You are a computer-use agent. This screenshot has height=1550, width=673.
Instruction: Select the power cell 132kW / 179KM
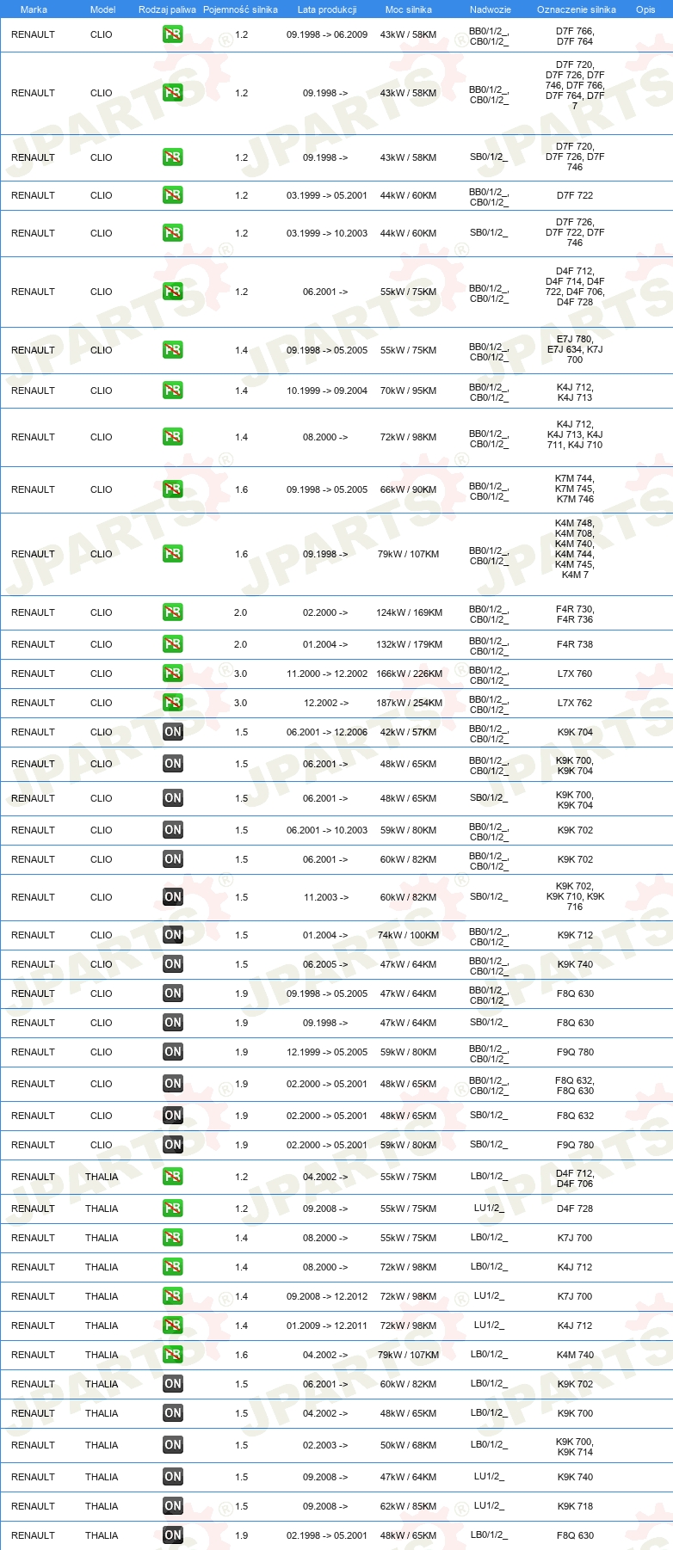[x=410, y=644]
